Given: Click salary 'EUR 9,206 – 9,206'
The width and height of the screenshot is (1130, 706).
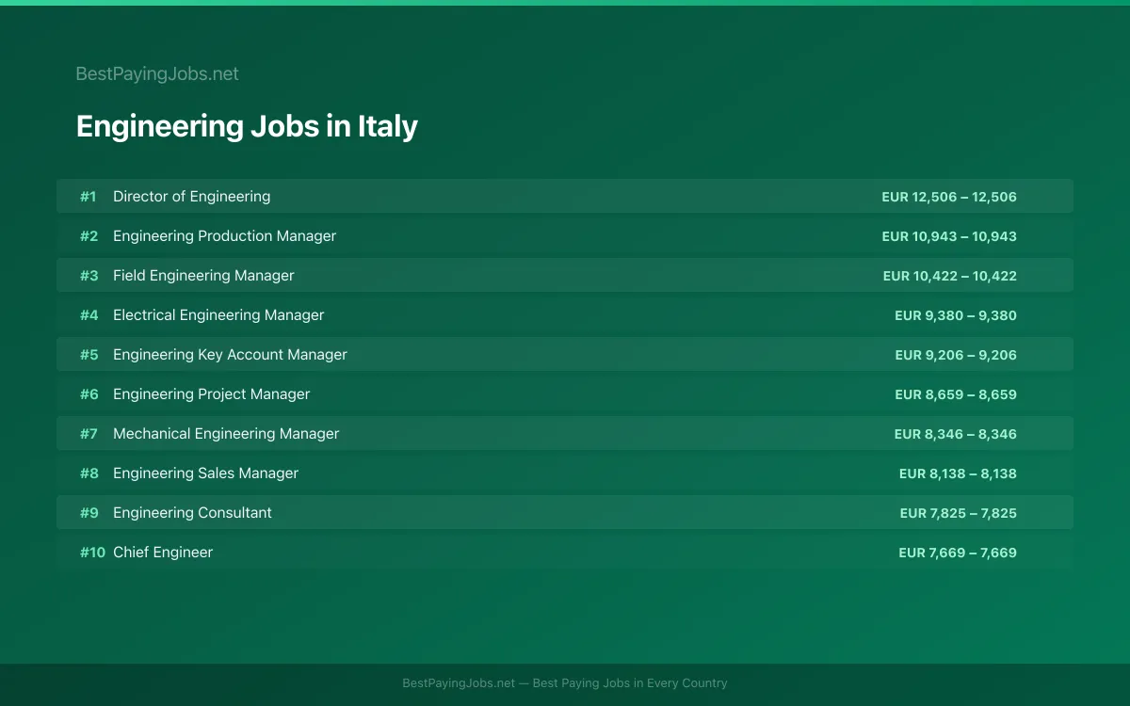Looking at the screenshot, I should coord(956,355).
